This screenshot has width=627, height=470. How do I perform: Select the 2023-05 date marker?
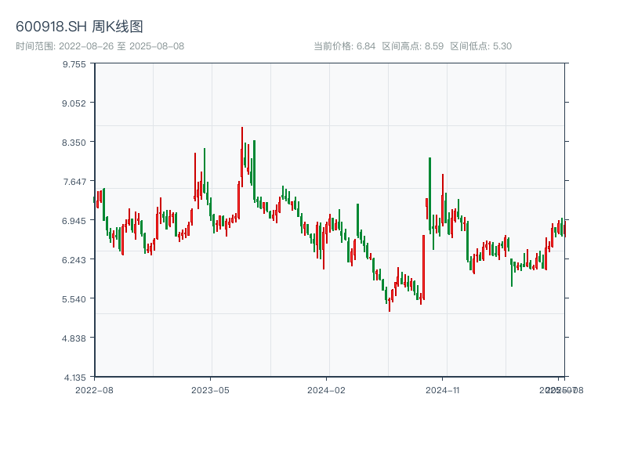[x=210, y=389]
